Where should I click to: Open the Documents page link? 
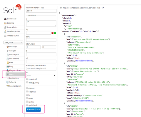(x=14, y=58)
